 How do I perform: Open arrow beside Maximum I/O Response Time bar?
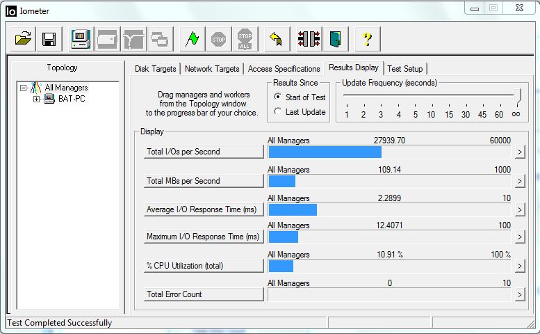[x=520, y=237]
